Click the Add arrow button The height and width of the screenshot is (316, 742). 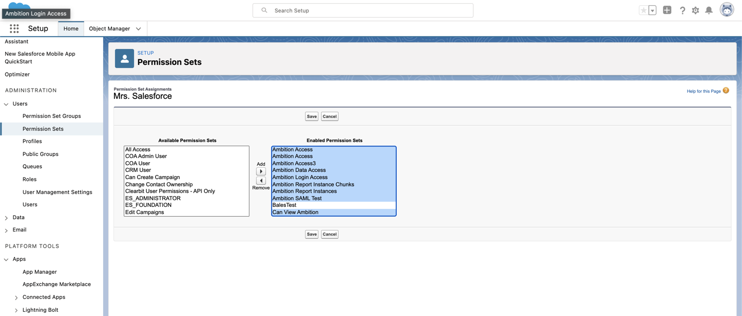point(261,171)
